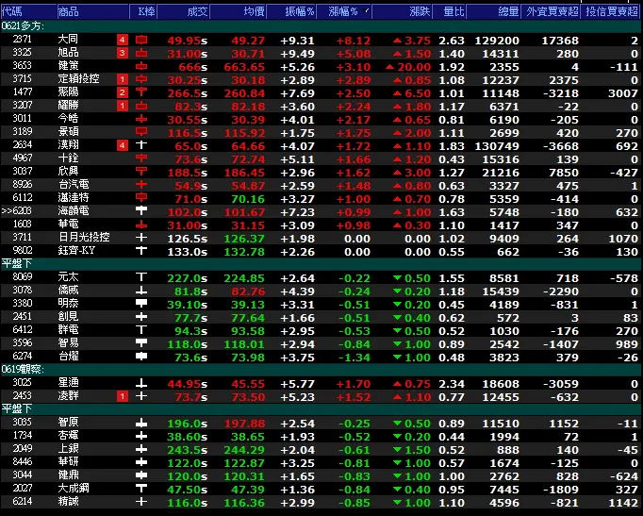Viewport: 643px width, 516px height.
Task: Click the up arrow beside 健策's 20.00 change
Action: pos(390,67)
